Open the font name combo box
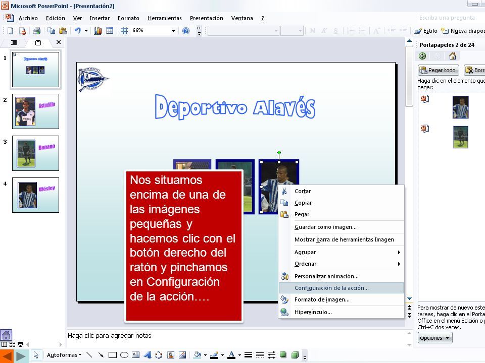Screen dimensions: 485x363 click(243, 31)
